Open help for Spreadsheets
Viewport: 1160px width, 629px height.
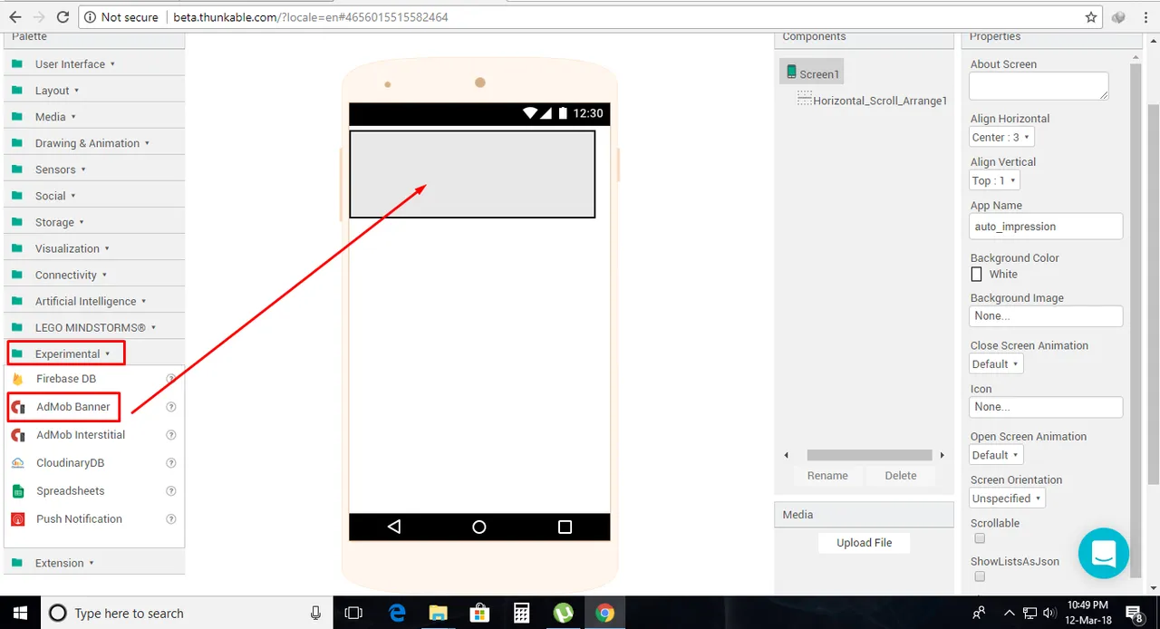[x=170, y=491]
